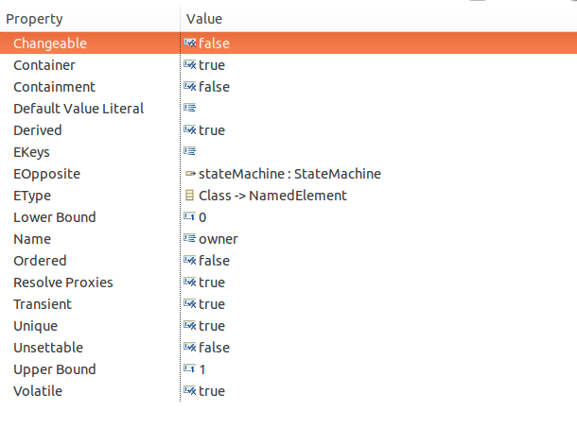The image size is (577, 428).
Task: Click the text icon in Default Value Literal row
Action: tap(190, 108)
